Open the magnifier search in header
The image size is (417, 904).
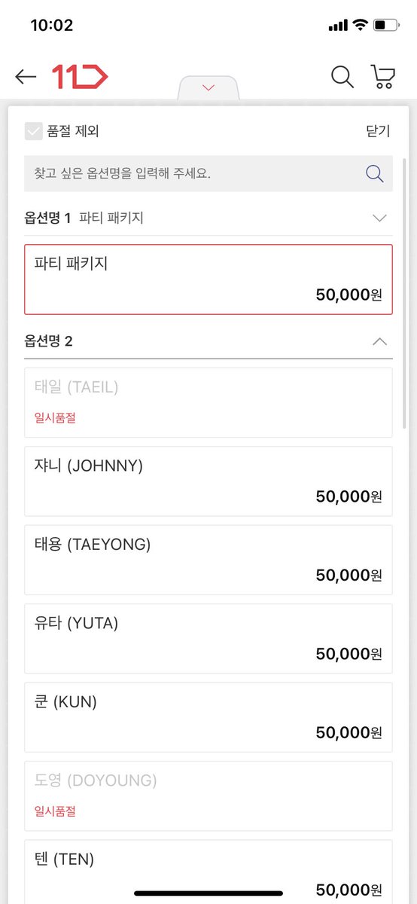(x=342, y=77)
